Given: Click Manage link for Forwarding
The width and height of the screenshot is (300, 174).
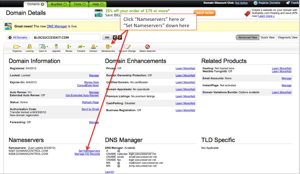Looking at the screenshot, I should 94,122.
